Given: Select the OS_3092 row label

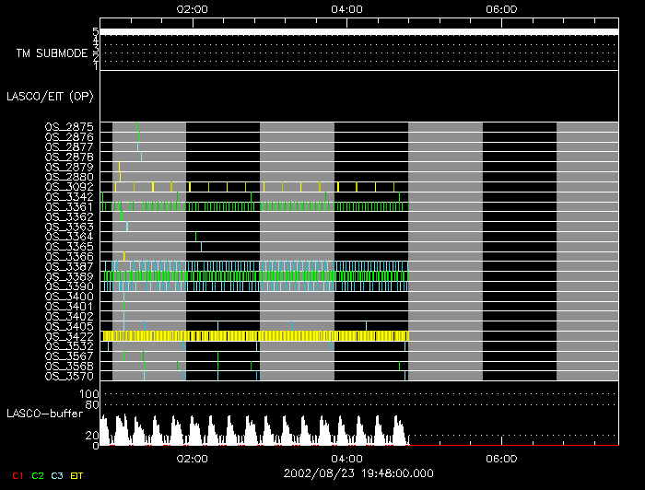Looking at the screenshot, I should [68, 187].
